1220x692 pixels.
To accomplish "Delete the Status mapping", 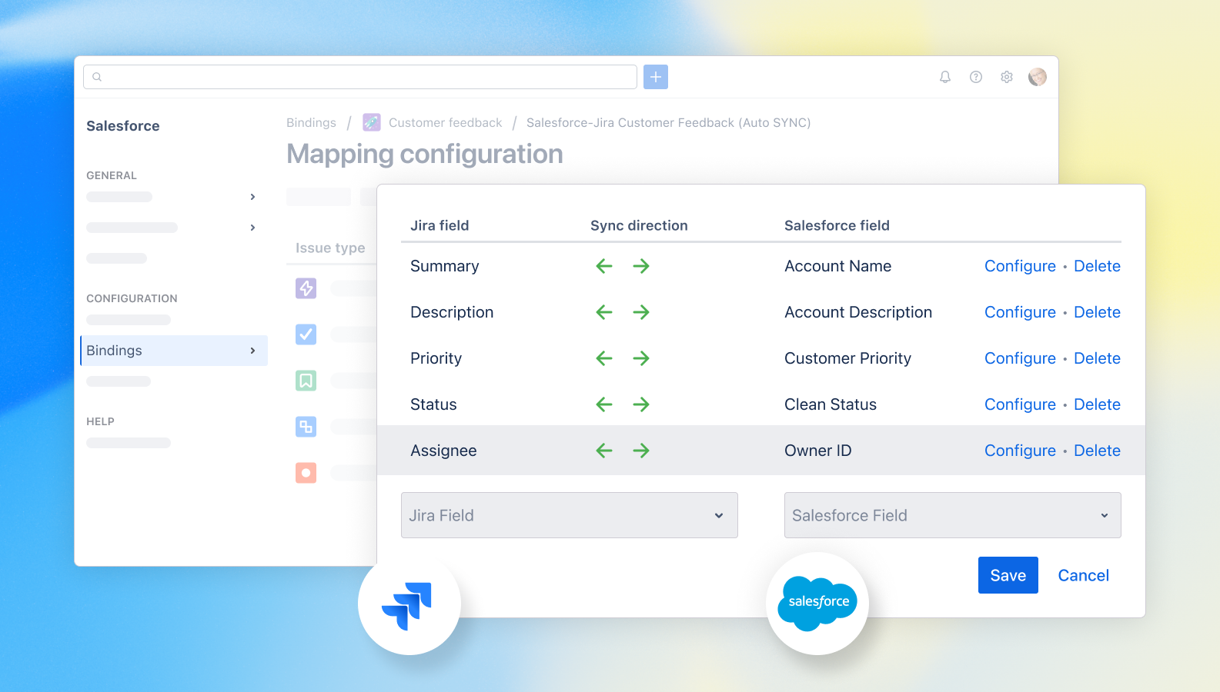I will pos(1097,404).
